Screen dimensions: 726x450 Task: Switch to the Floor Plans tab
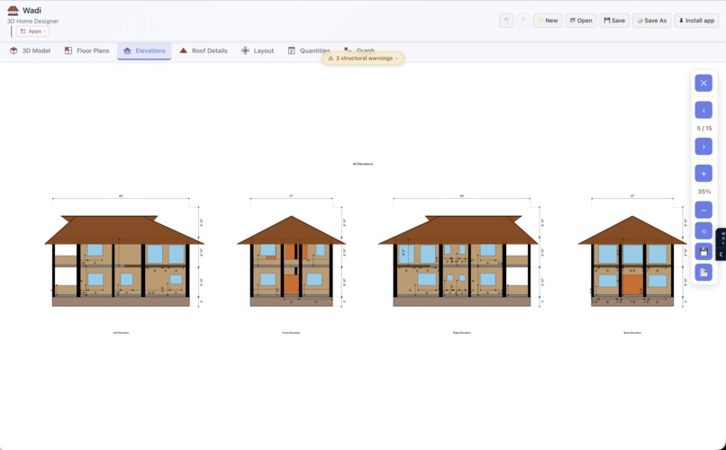pyautogui.click(x=87, y=51)
